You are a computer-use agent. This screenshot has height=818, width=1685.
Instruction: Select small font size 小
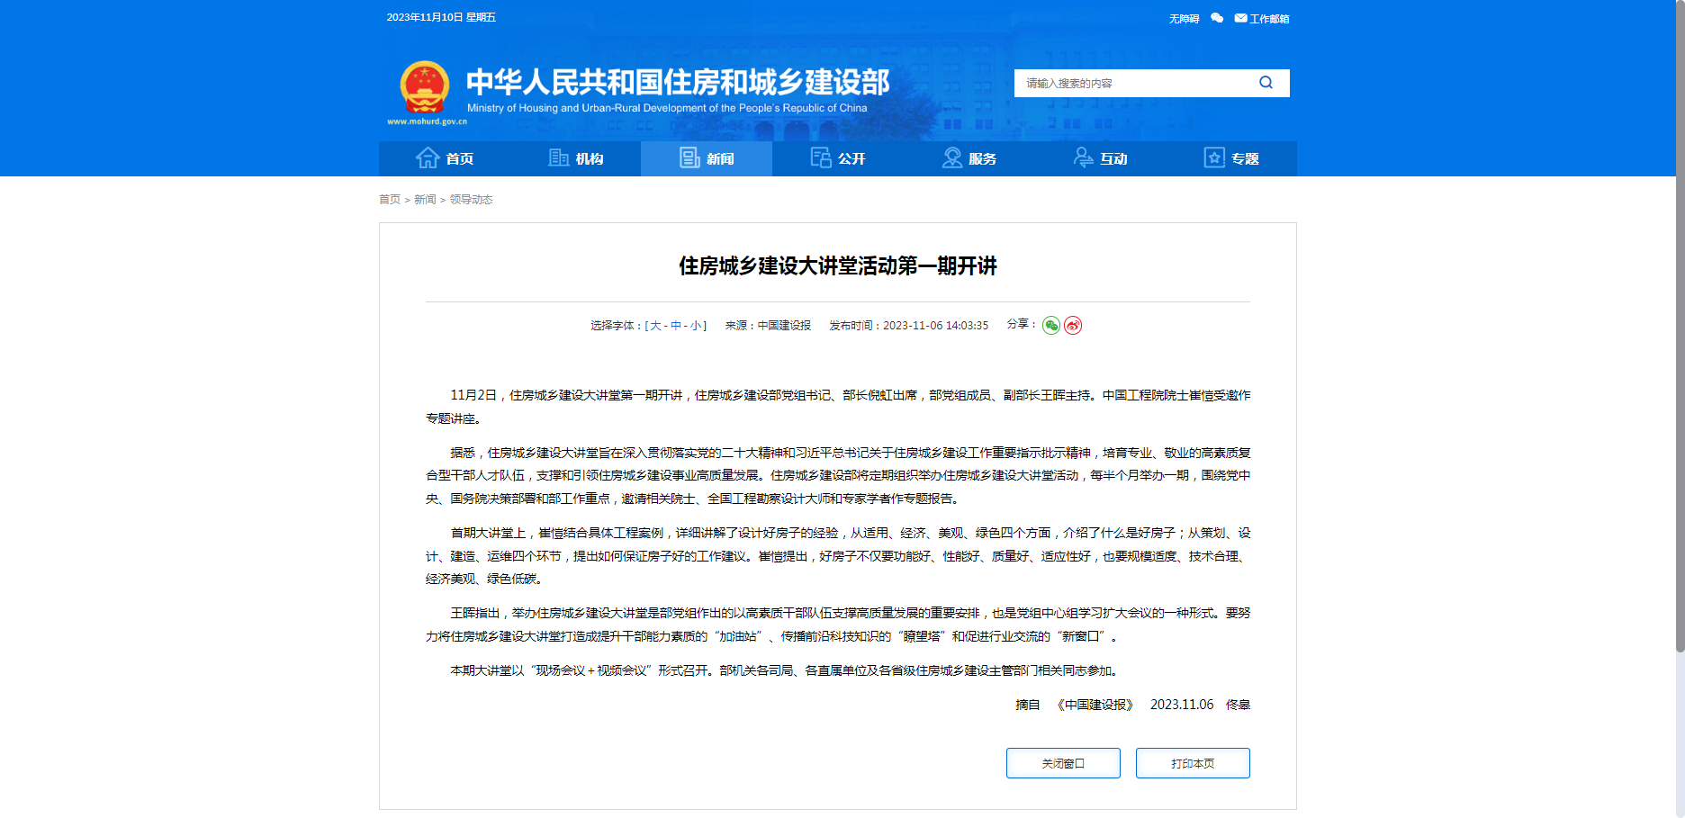tap(696, 326)
